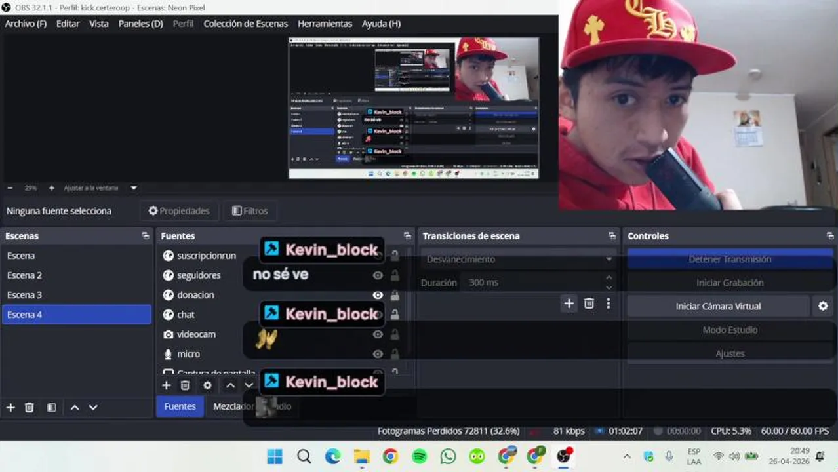Open Desvanecimiento transition dropdown
This screenshot has height=472, width=838.
click(x=518, y=259)
